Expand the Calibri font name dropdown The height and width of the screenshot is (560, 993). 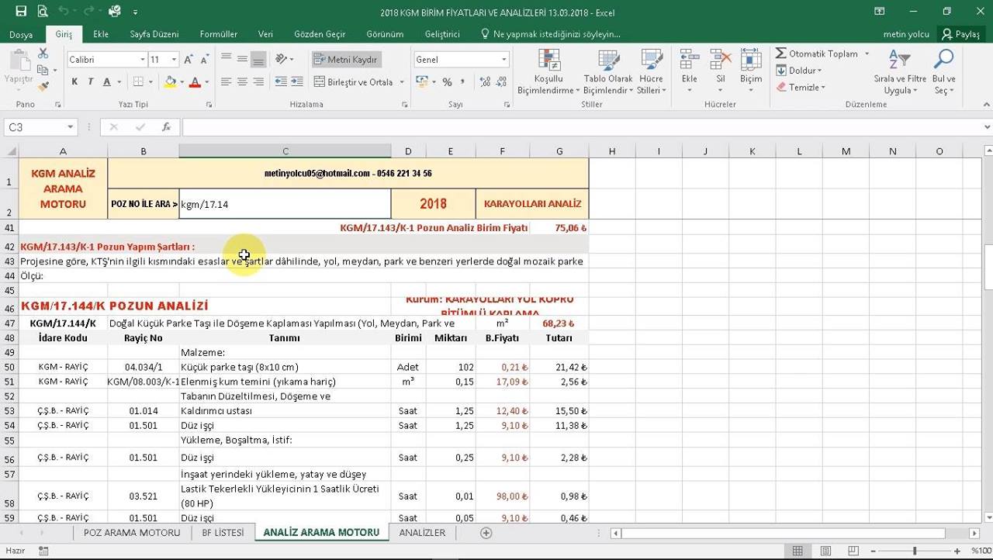coord(143,60)
